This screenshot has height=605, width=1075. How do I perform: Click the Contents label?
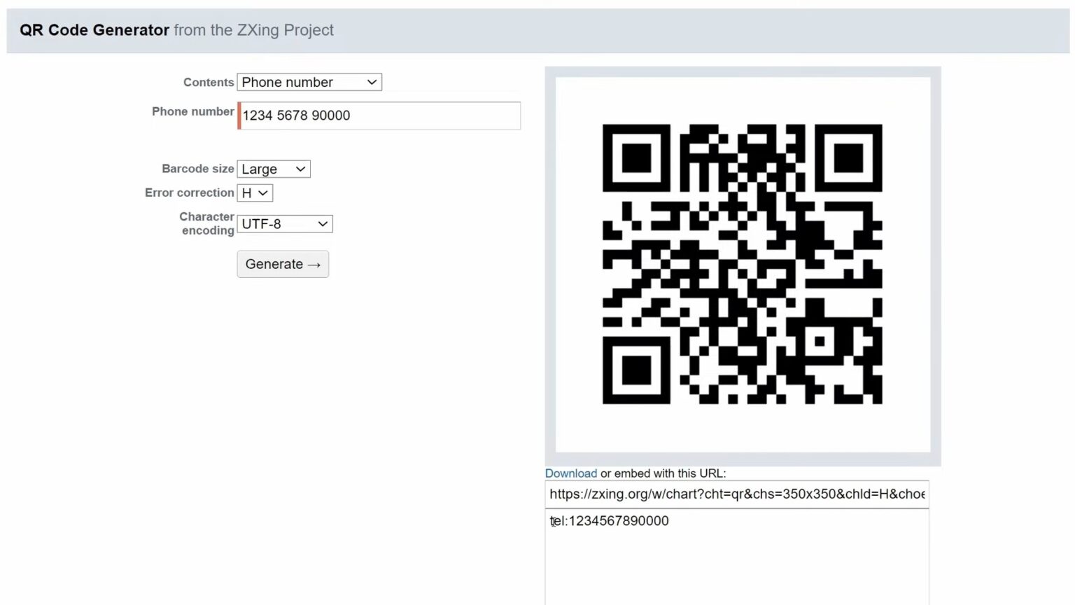coord(208,82)
